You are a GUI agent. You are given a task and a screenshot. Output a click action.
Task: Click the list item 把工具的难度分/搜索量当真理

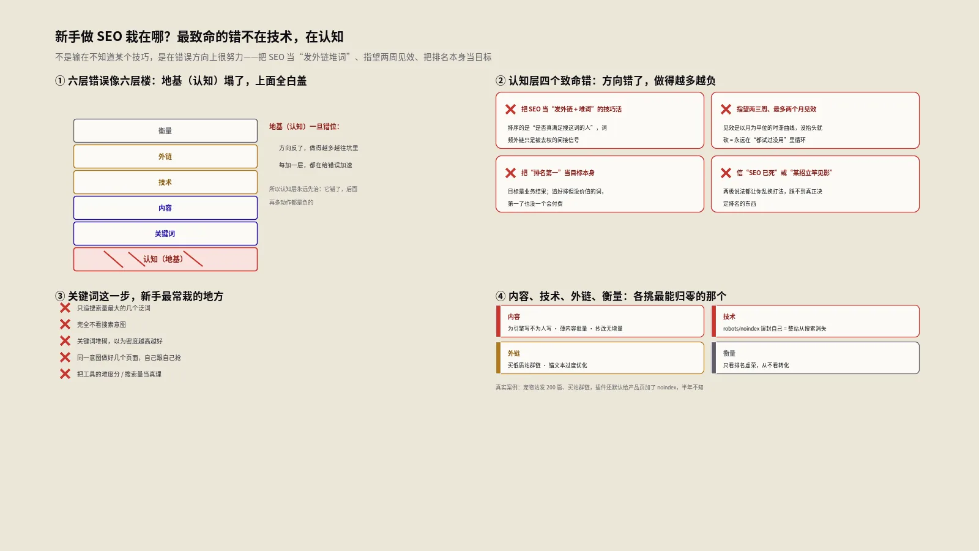point(119,374)
